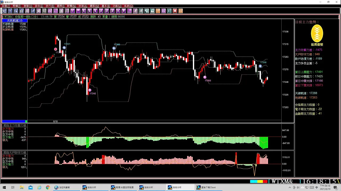
Task: Click the blue signal marker labeled 17301
Action: click(x=64, y=48)
